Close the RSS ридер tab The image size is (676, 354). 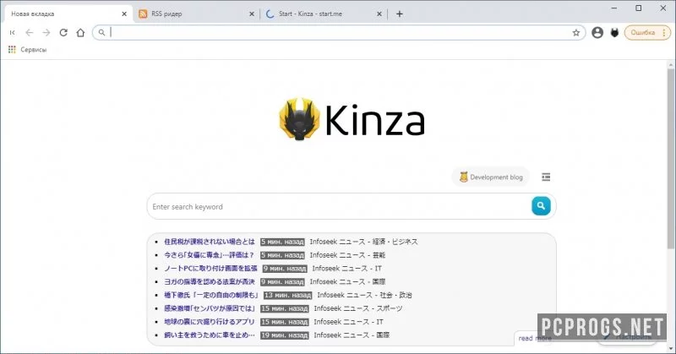click(x=252, y=14)
